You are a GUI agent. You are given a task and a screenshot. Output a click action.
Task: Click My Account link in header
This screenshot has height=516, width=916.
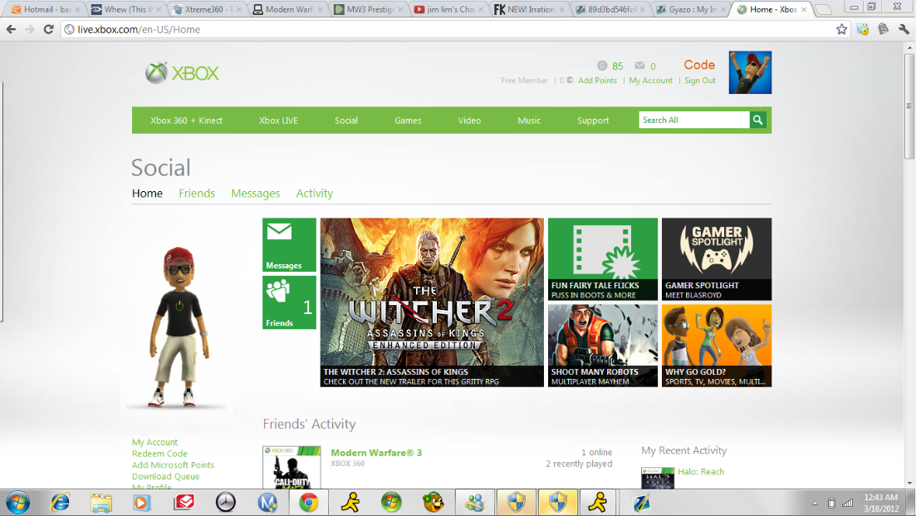650,81
